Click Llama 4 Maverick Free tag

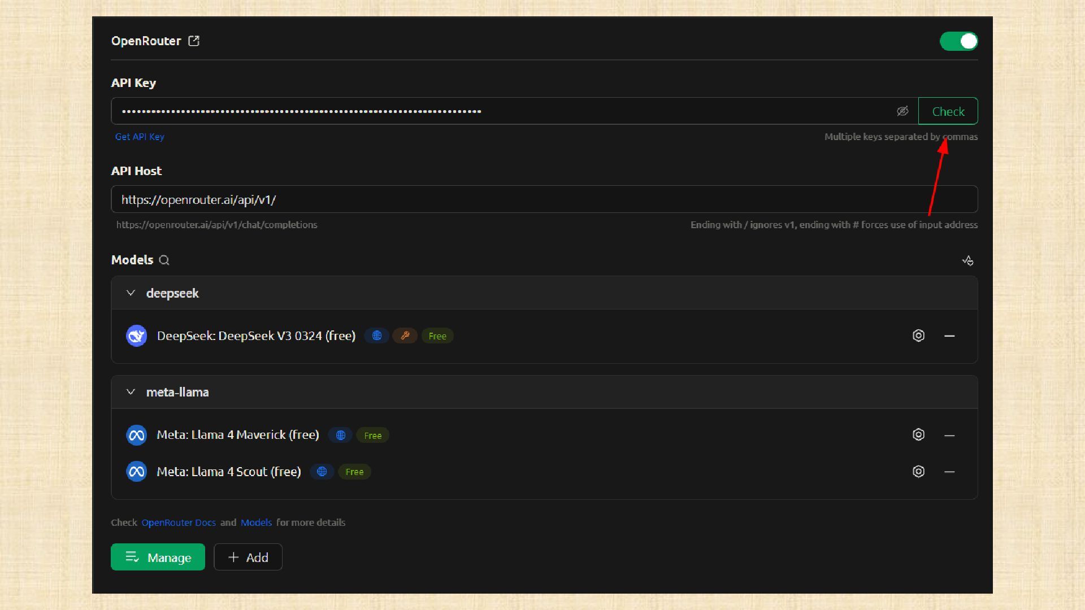(x=373, y=435)
